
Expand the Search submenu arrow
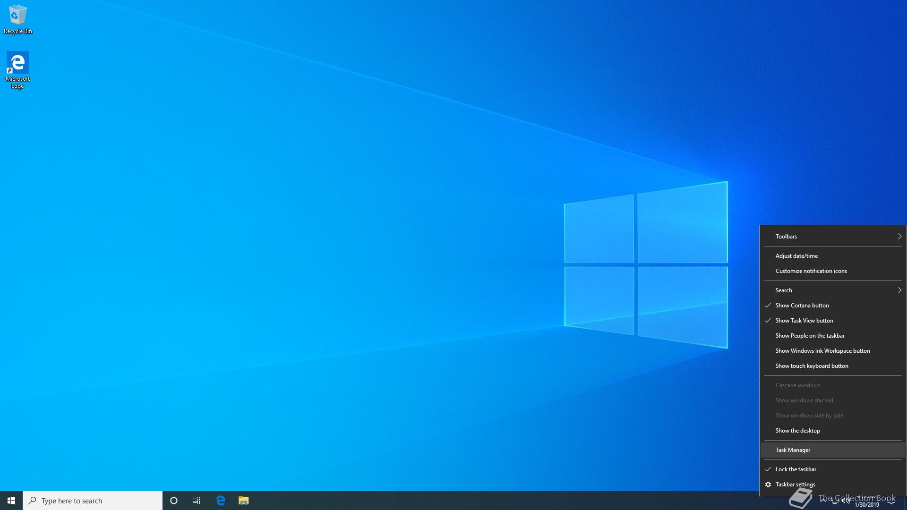click(x=899, y=290)
